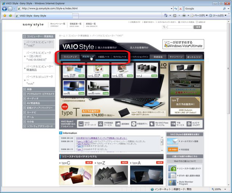
Task: Click the Google search magnifier icon
Action: click(x=224, y=9)
